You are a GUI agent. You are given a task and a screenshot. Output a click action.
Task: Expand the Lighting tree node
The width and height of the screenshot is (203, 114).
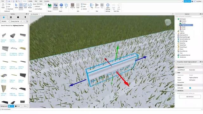click(x=176, y=33)
